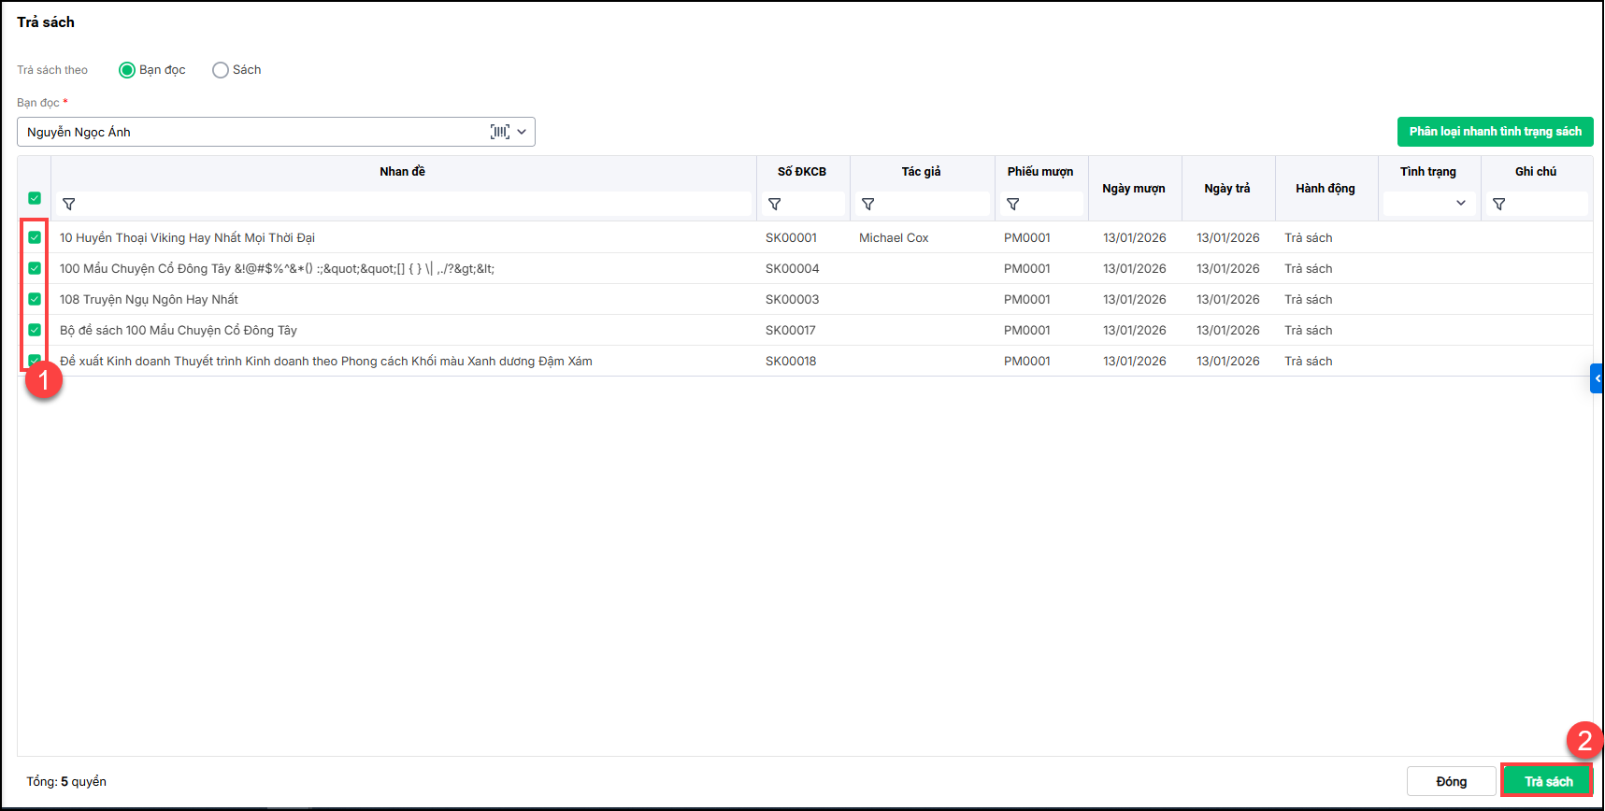Screen dimensions: 1605x811
Task: Open the Bạn đọc reader dropdown chevron
Action: 522,132
